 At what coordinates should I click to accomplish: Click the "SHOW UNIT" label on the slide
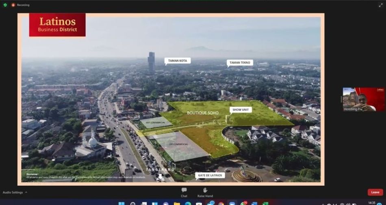pos(241,110)
